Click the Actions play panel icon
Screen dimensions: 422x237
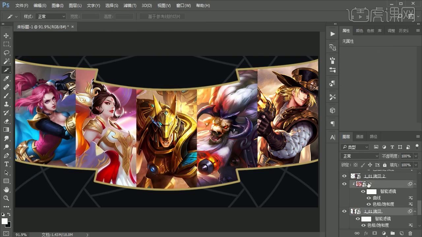pyautogui.click(x=333, y=34)
